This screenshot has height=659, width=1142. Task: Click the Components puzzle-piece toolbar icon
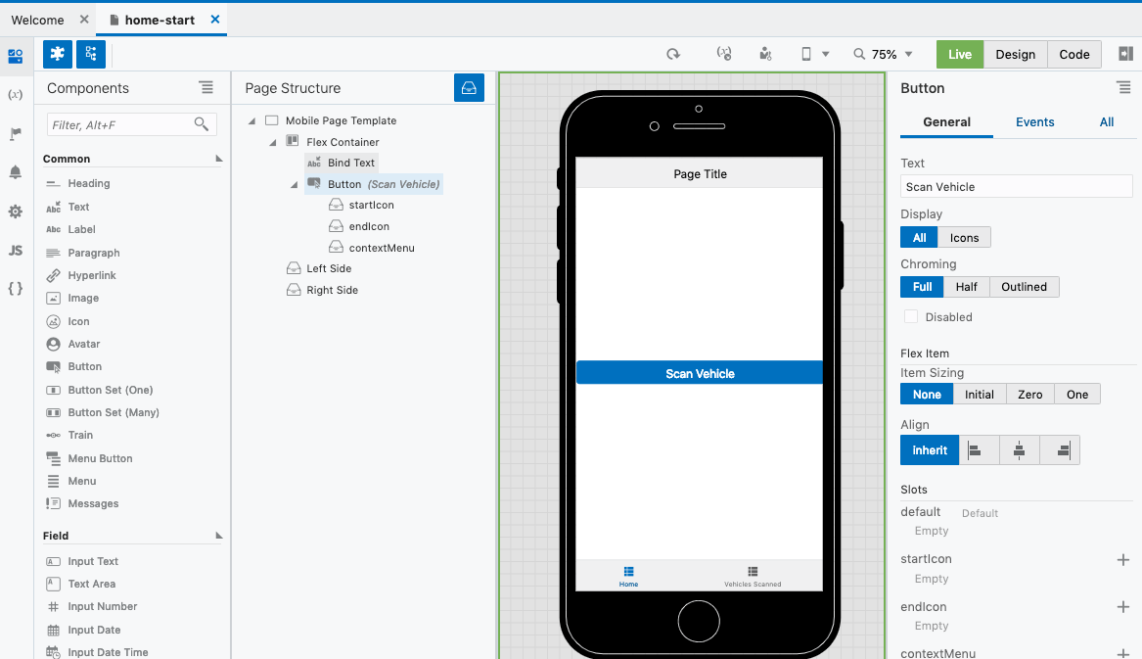(x=58, y=55)
